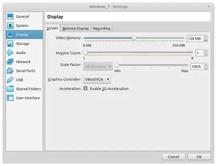217x166 pixels.
Task: Expand the All Monitors scale dropdown
Action: (98, 67)
